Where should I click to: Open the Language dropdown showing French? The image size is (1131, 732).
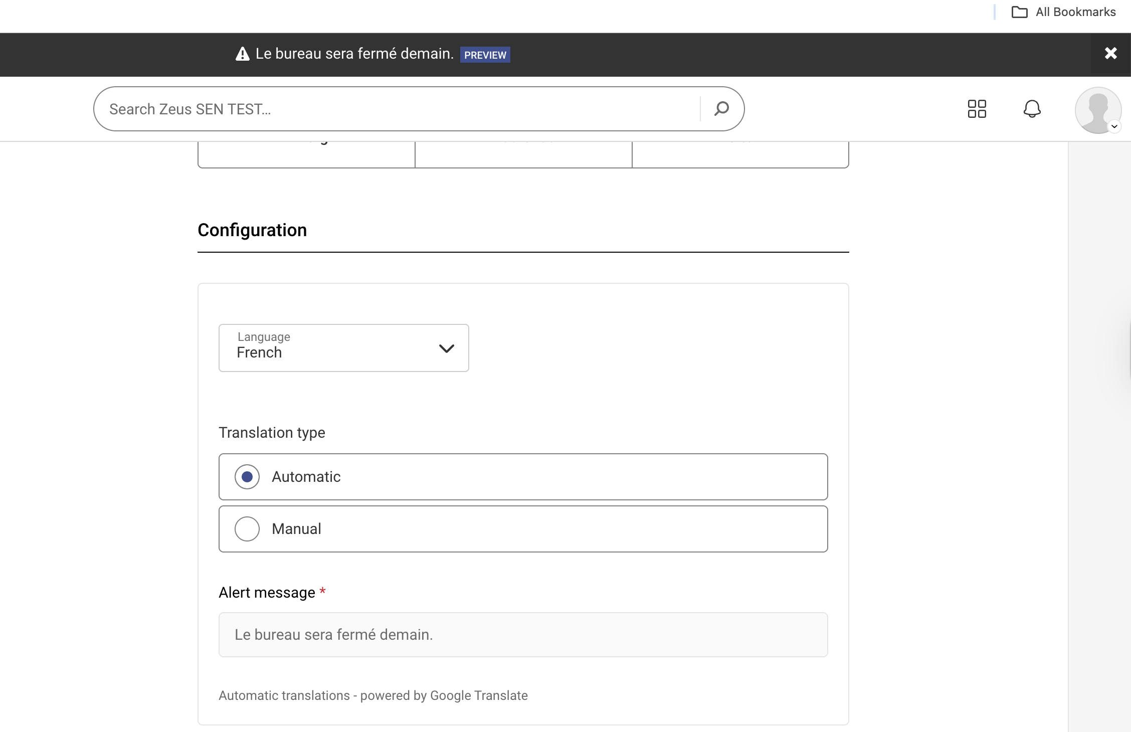343,347
